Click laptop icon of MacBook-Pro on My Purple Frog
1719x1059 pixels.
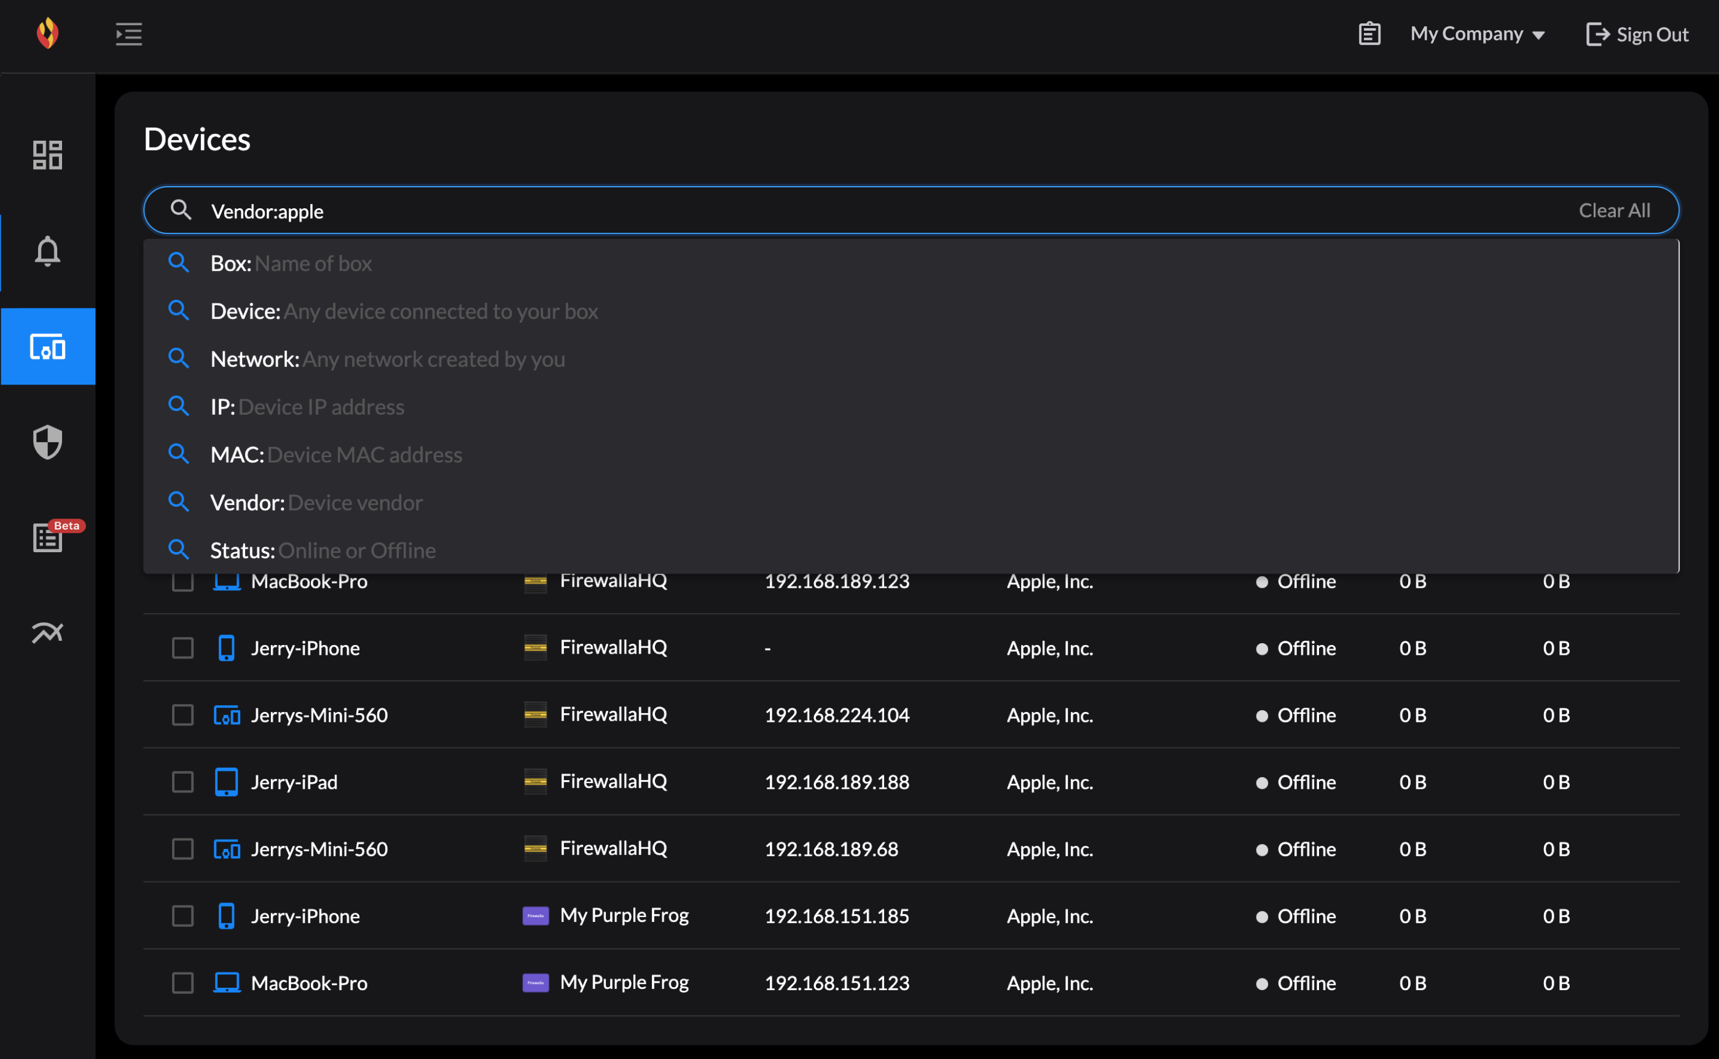tap(226, 983)
